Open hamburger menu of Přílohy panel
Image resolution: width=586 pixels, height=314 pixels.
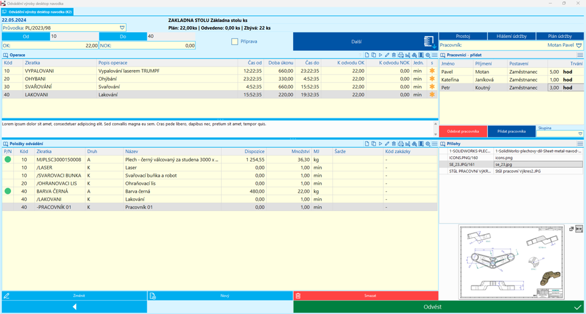580,144
